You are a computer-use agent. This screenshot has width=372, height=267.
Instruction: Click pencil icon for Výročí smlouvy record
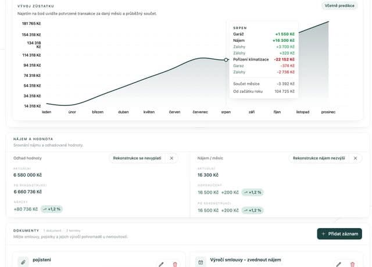338,264
